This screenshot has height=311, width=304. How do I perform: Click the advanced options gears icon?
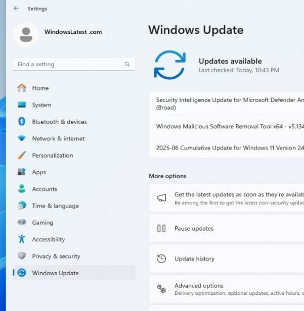point(161,289)
